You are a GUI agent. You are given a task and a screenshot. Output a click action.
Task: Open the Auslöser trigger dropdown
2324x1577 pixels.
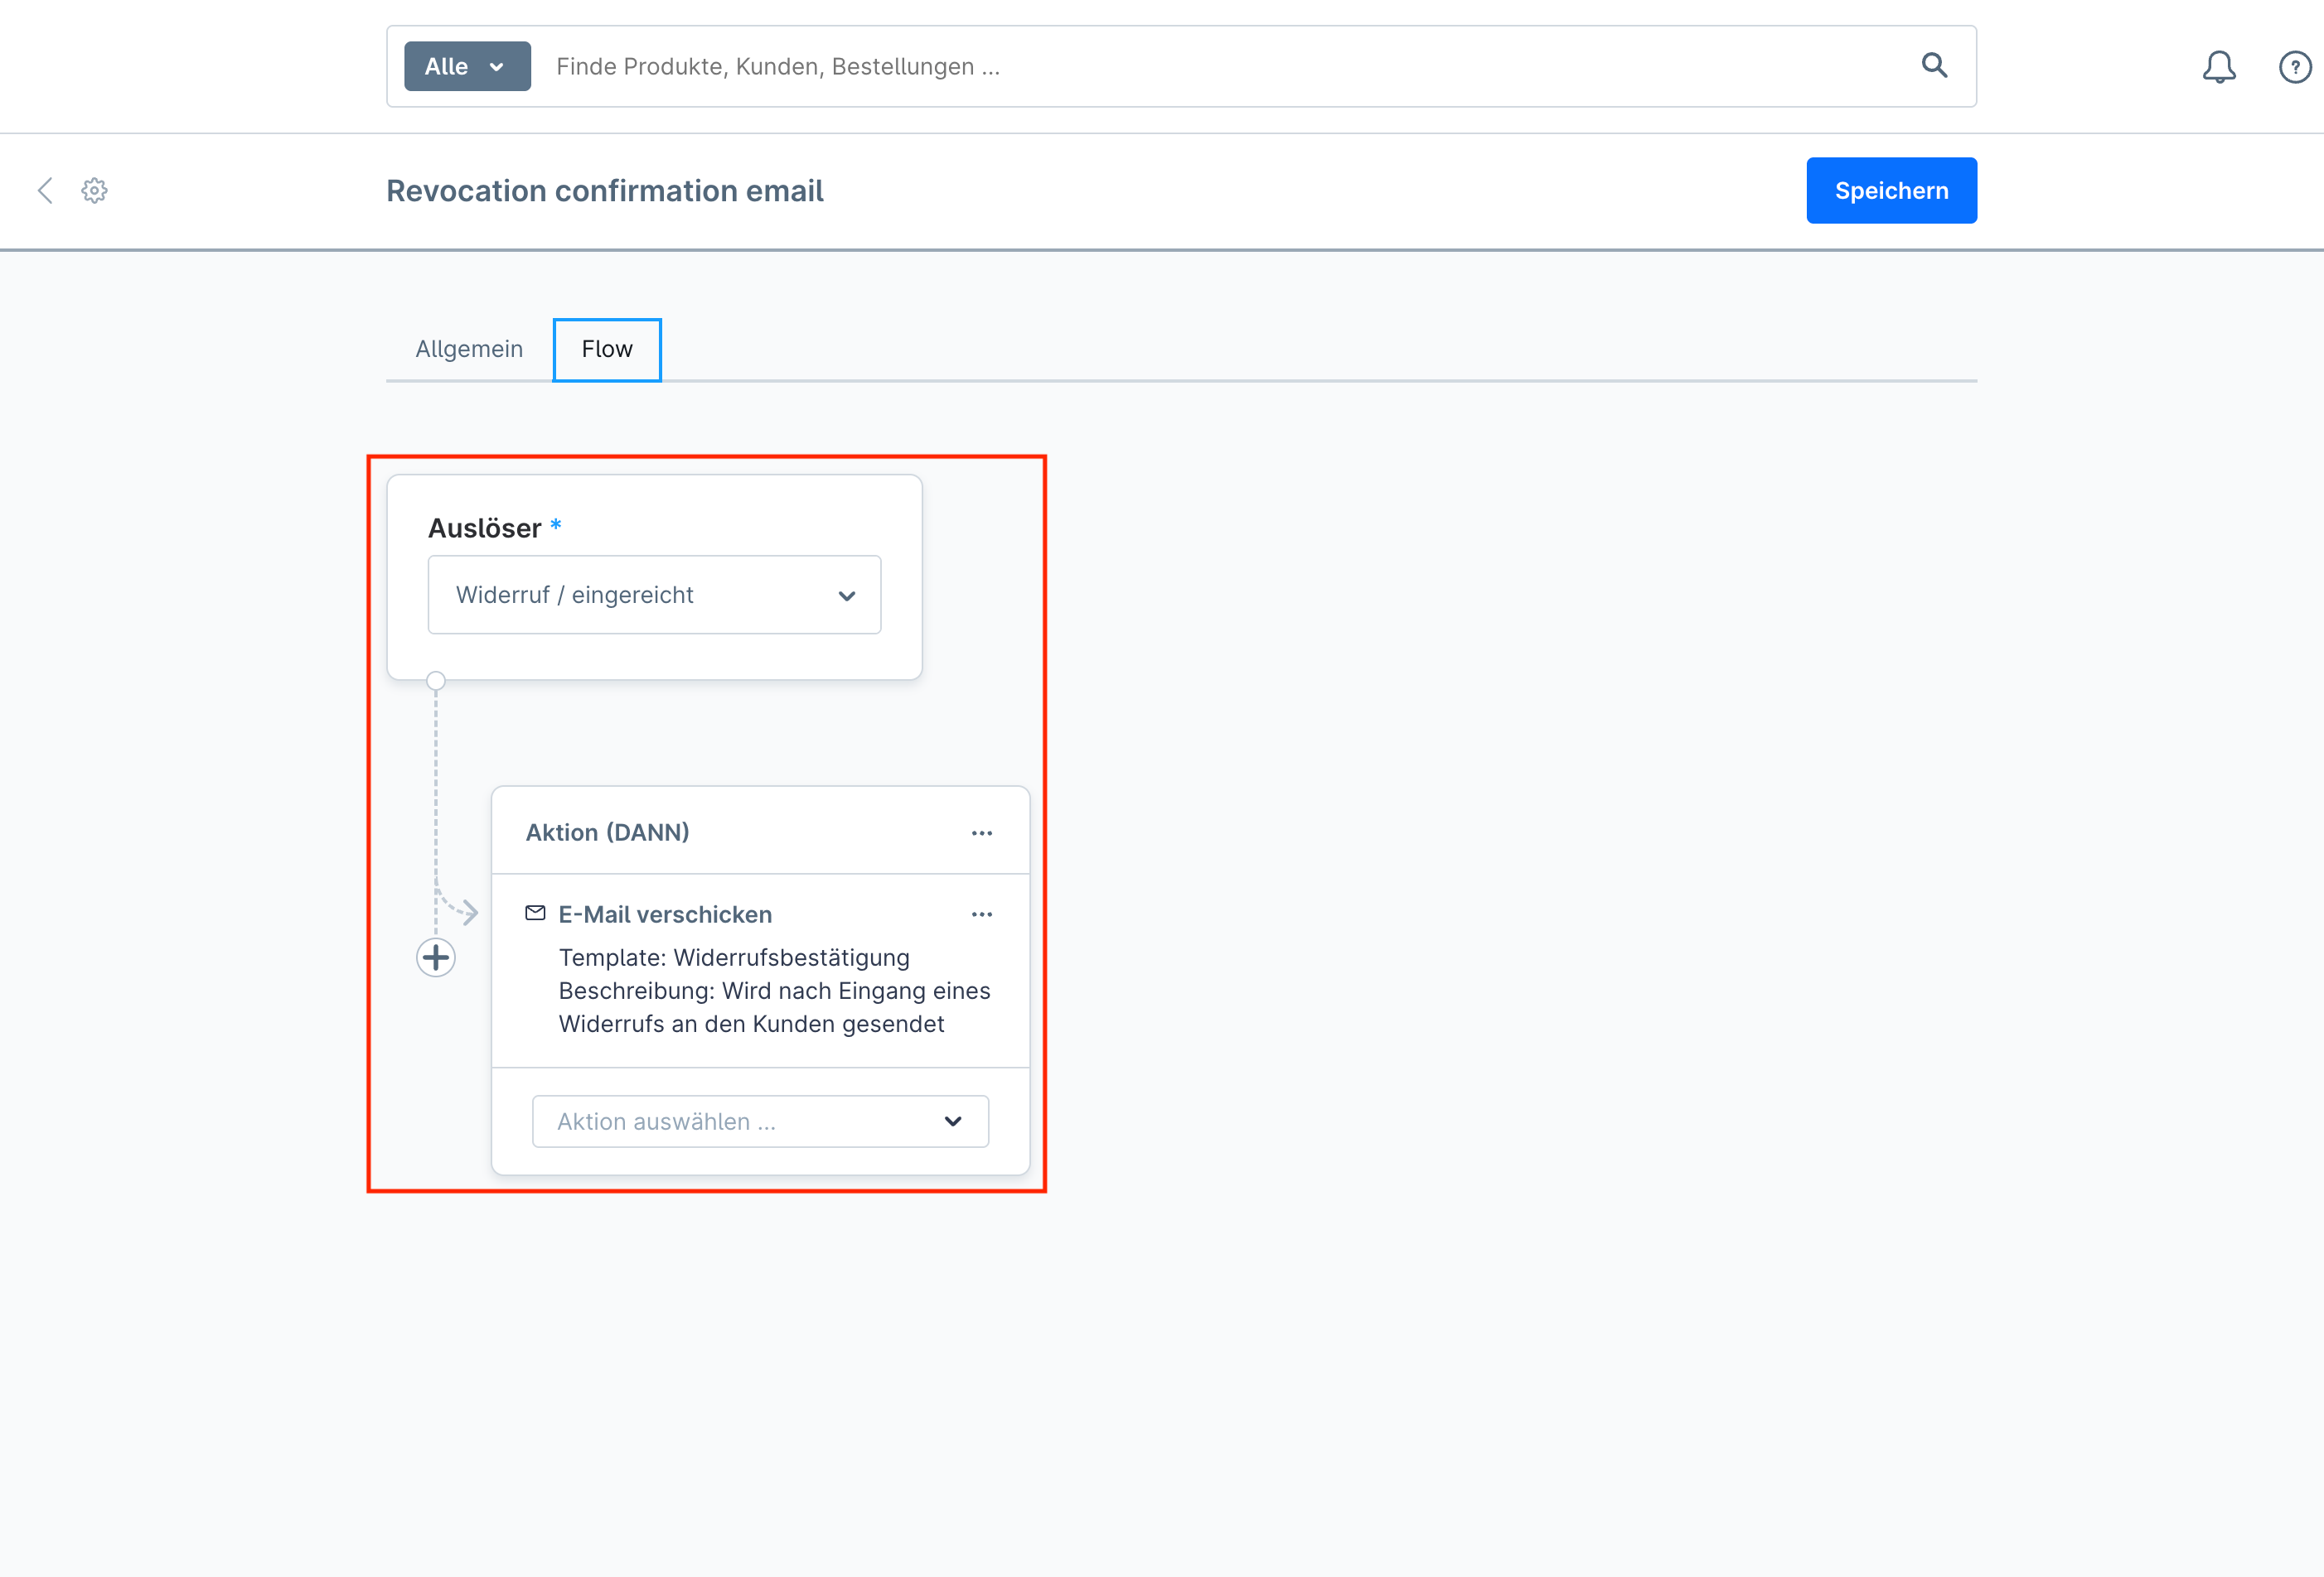(x=654, y=595)
